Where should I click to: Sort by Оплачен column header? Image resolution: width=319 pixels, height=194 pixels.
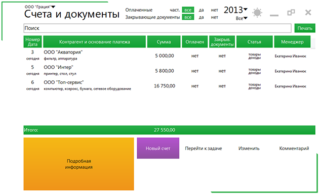[x=195, y=42]
